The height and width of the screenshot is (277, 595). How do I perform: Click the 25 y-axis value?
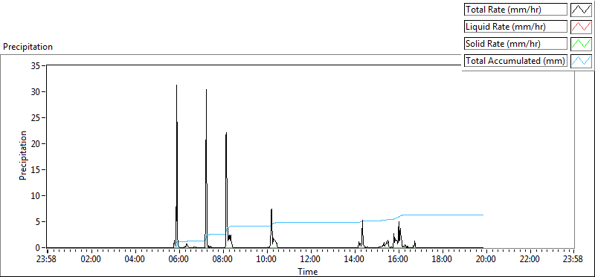tap(36, 118)
